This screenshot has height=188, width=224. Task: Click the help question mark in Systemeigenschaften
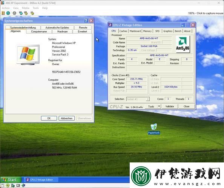tap(86, 21)
